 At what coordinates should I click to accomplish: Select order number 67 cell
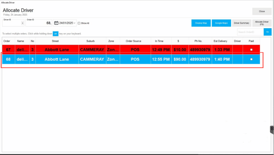coord(8,50)
